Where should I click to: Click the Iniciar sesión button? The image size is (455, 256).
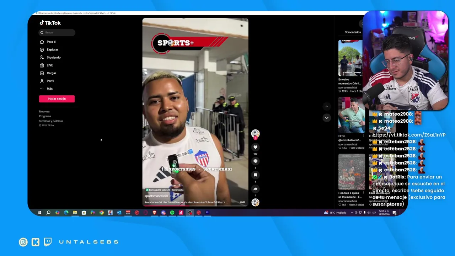(x=57, y=99)
